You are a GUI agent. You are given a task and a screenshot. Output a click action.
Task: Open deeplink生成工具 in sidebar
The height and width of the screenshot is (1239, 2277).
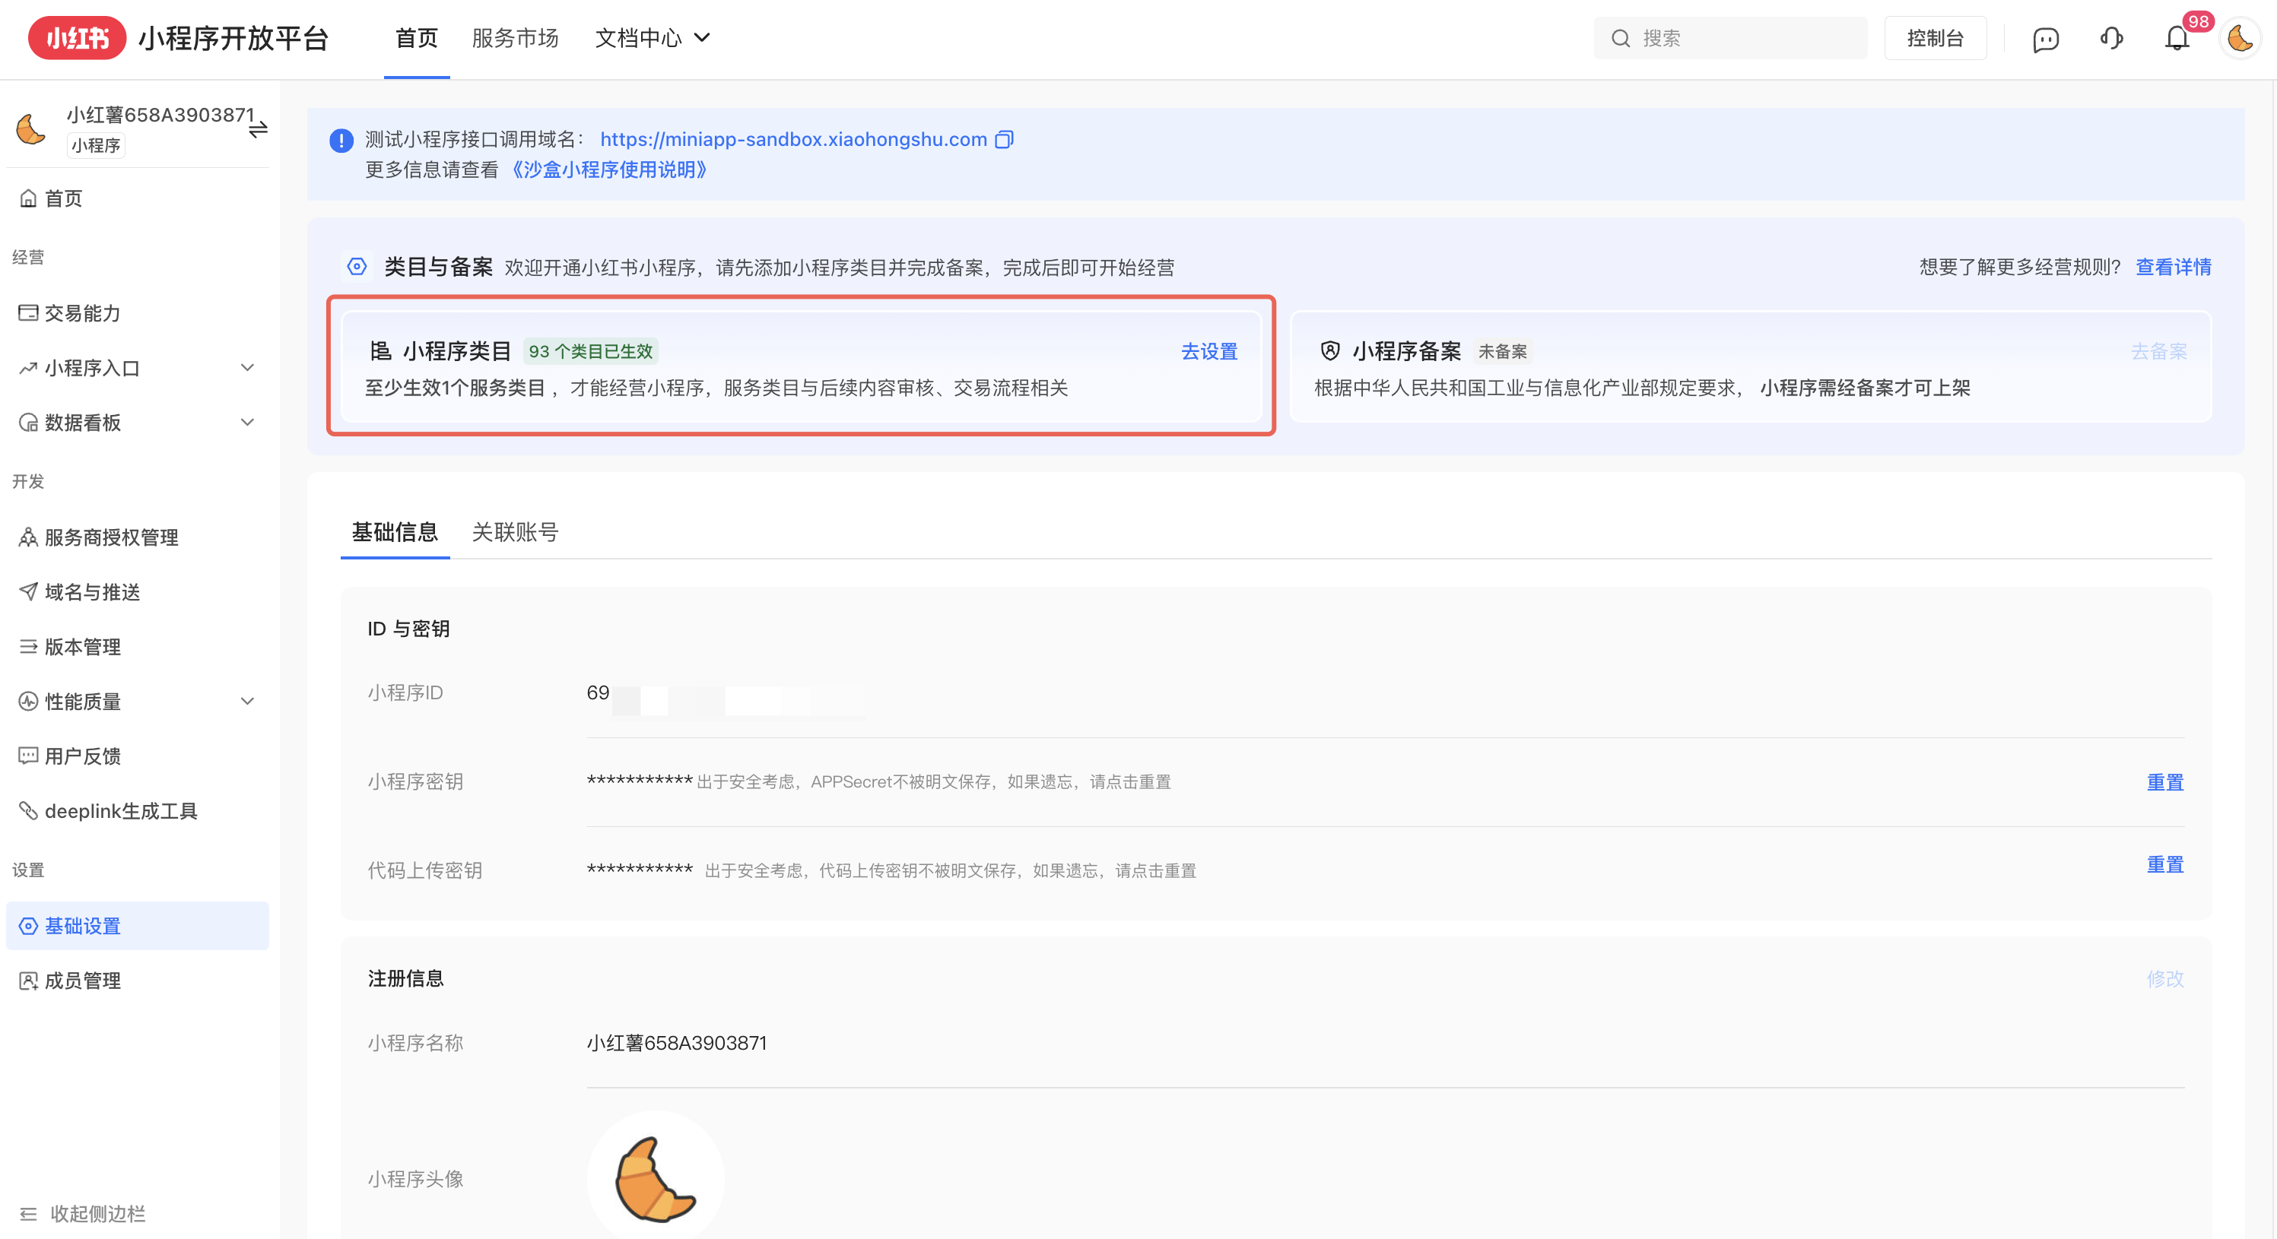pyautogui.click(x=121, y=810)
